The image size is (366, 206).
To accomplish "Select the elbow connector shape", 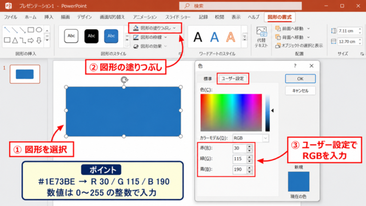I will (23, 40).
